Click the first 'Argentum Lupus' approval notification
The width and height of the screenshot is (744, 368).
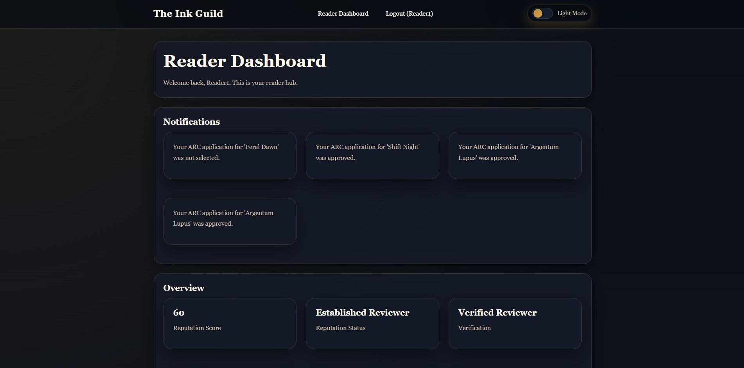(515, 155)
